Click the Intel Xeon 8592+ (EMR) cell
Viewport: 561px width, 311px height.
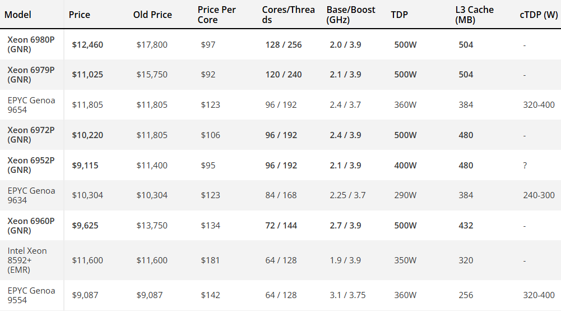coord(27,260)
